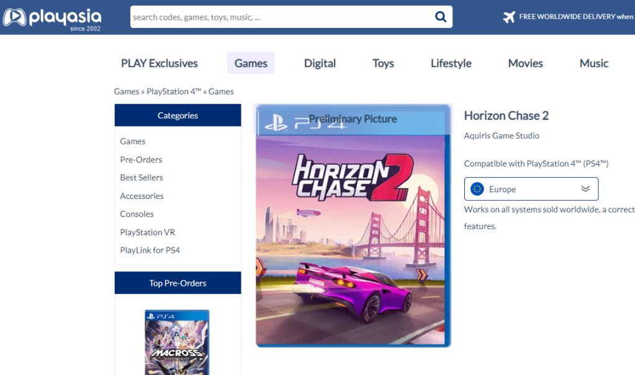Open the Macross top pre-order thumbnail
Image resolution: width=635 pixels, height=375 pixels.
pyautogui.click(x=177, y=342)
